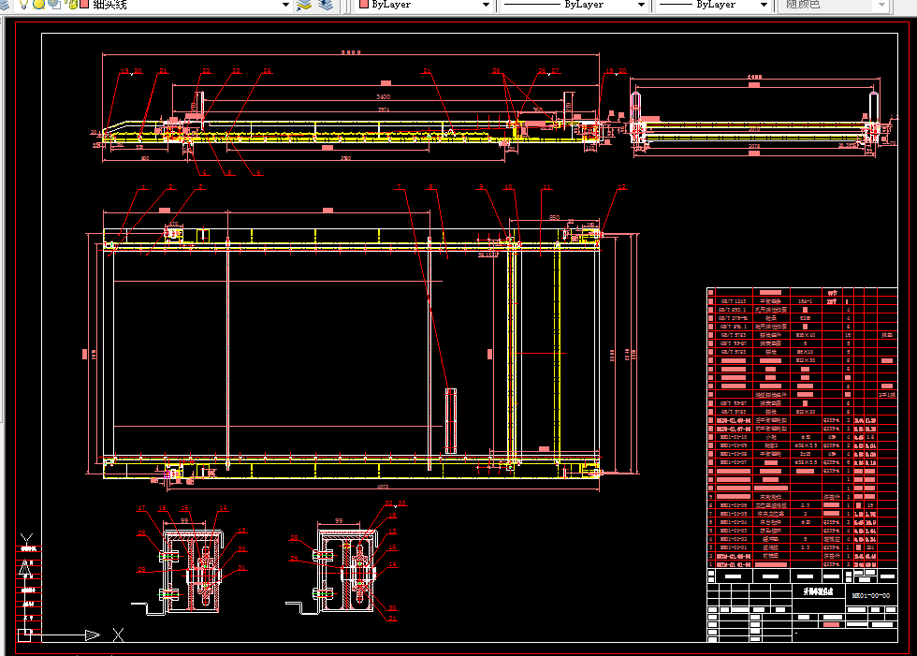This screenshot has width=917, height=656.
Task: Select part balloon number 7
Action: (x=399, y=187)
